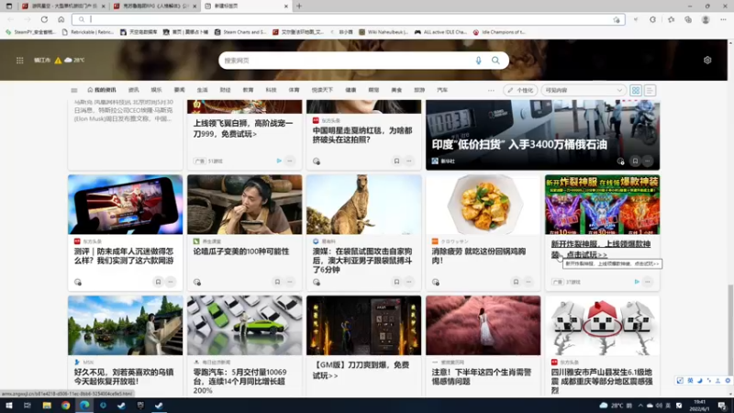Open the browser profile avatar
The image size is (734, 413).
[706, 19]
